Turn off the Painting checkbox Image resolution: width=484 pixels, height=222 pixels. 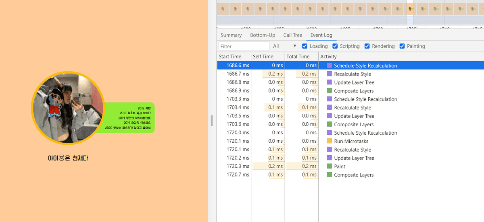[402, 46]
